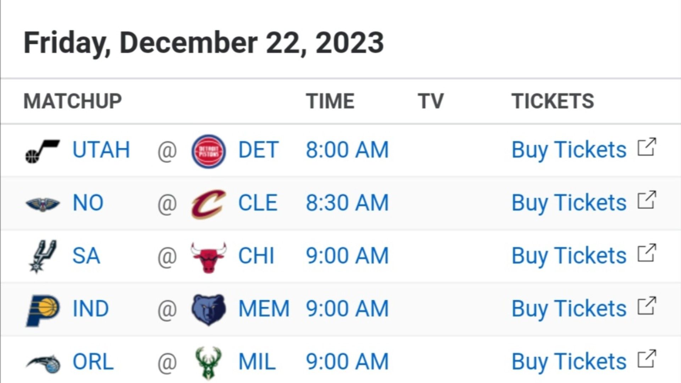Viewport: 681px width, 383px height.
Task: Select the MEM team name link
Action: click(x=264, y=309)
